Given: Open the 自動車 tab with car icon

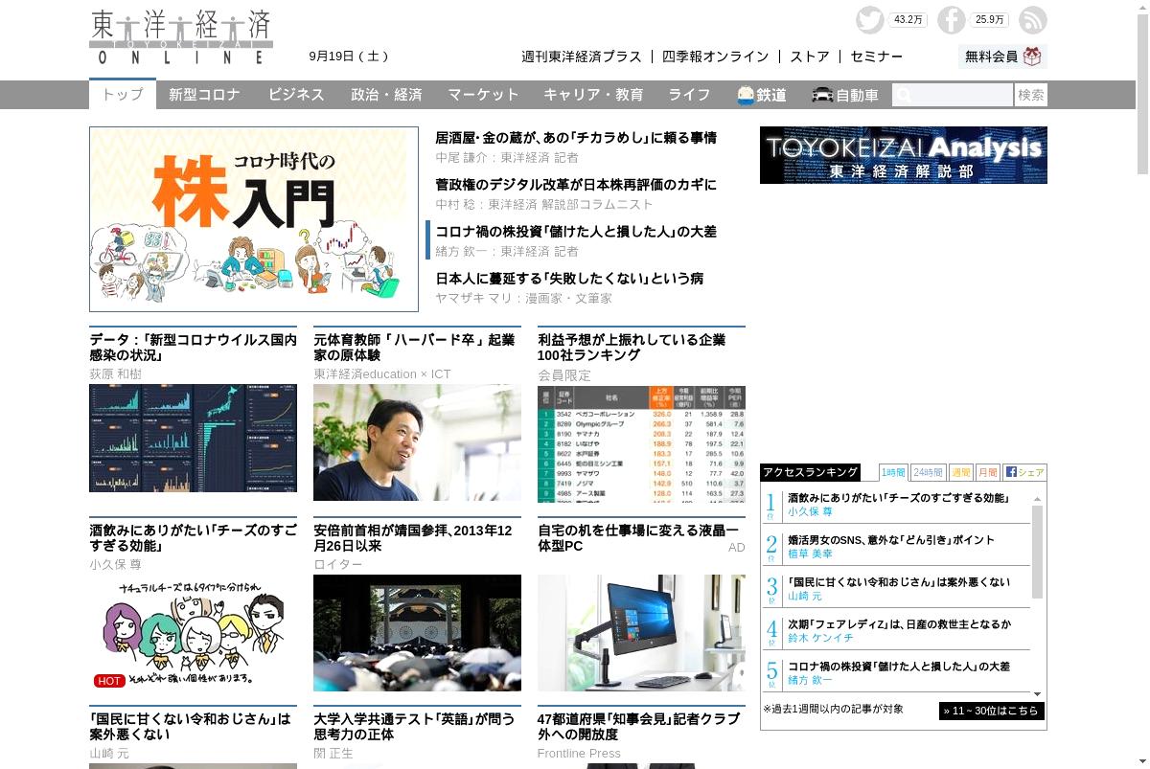Looking at the screenshot, I should tap(845, 95).
